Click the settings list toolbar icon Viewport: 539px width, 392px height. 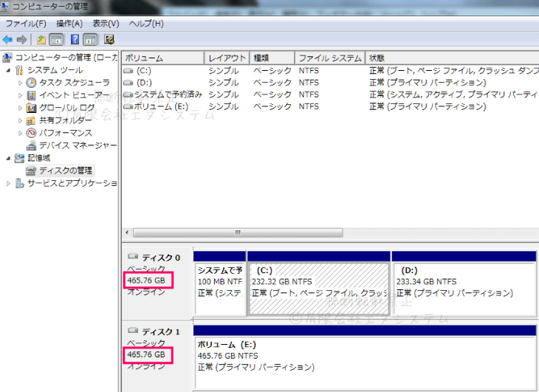pyautogui.click(x=109, y=40)
